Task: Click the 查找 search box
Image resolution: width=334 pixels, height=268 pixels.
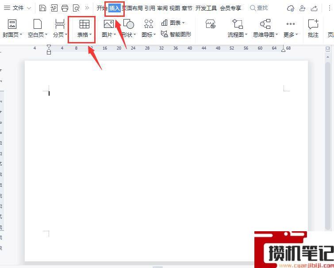Action: 259,8
